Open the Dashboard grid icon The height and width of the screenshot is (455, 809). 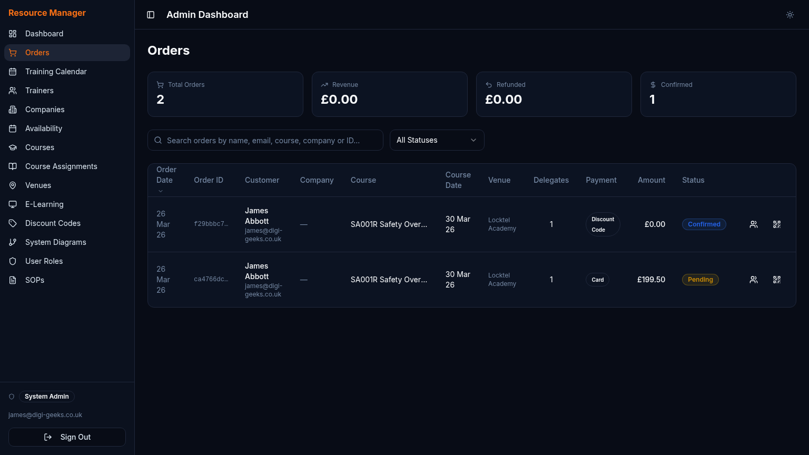coord(13,34)
